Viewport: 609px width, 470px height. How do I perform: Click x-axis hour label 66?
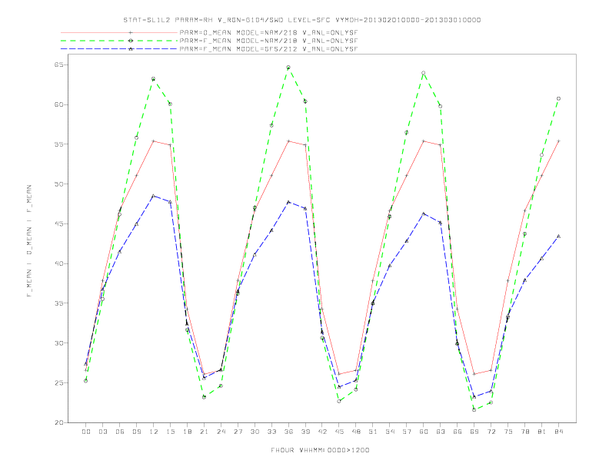point(458,432)
